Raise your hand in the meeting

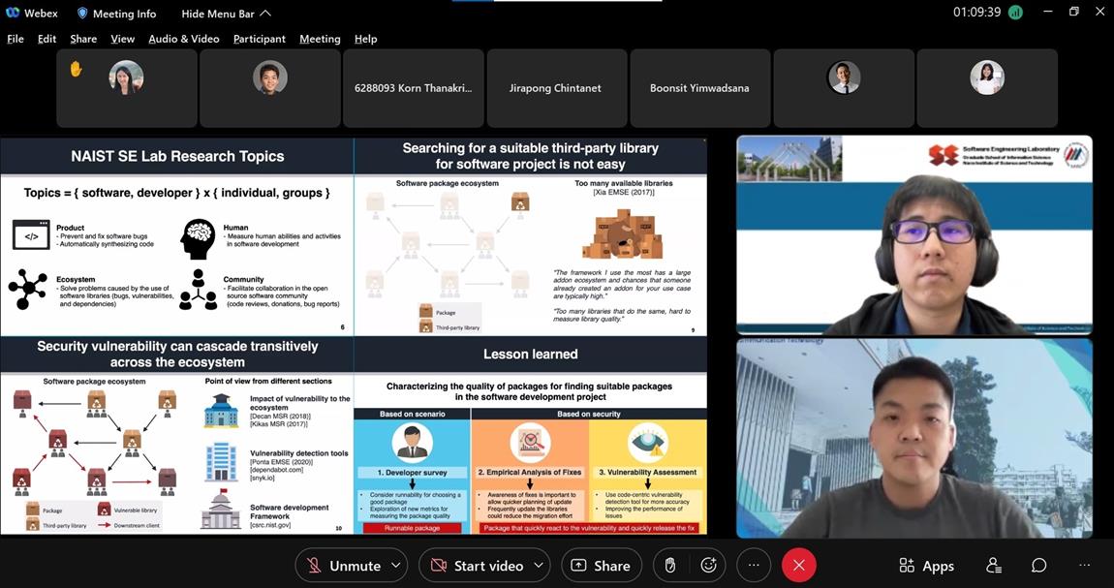669,566
